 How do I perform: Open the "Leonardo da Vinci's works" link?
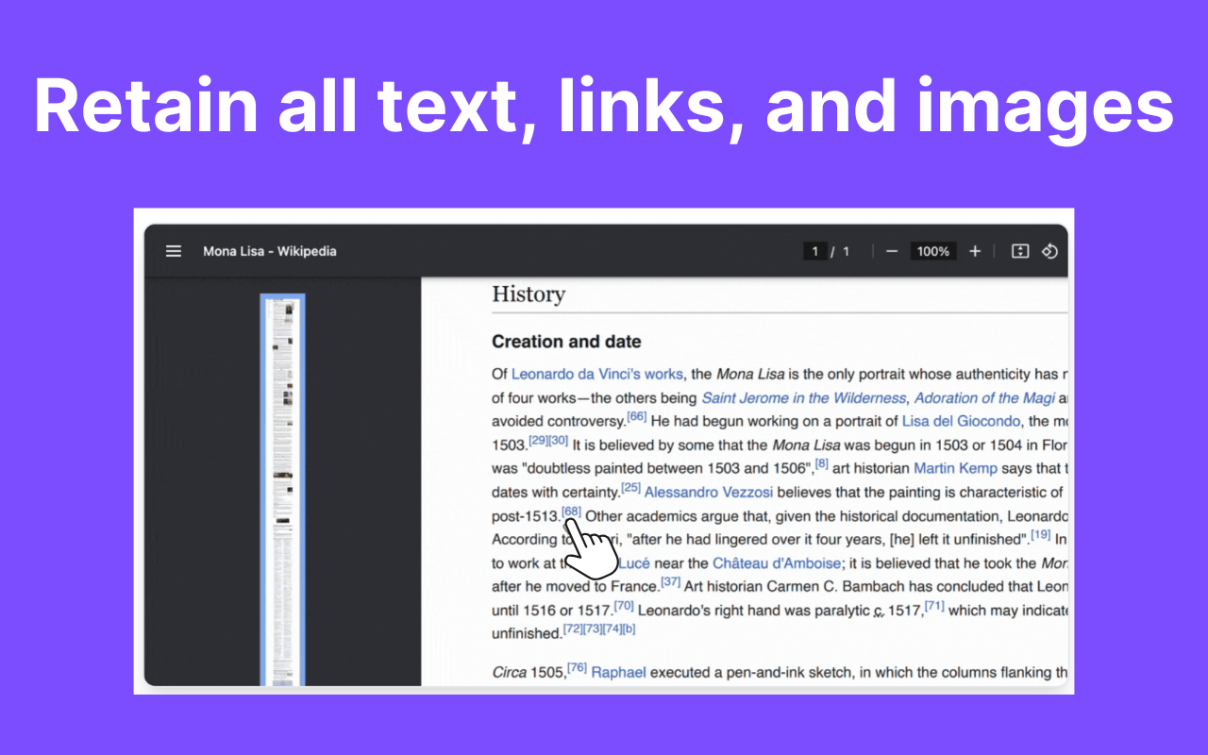click(x=597, y=375)
